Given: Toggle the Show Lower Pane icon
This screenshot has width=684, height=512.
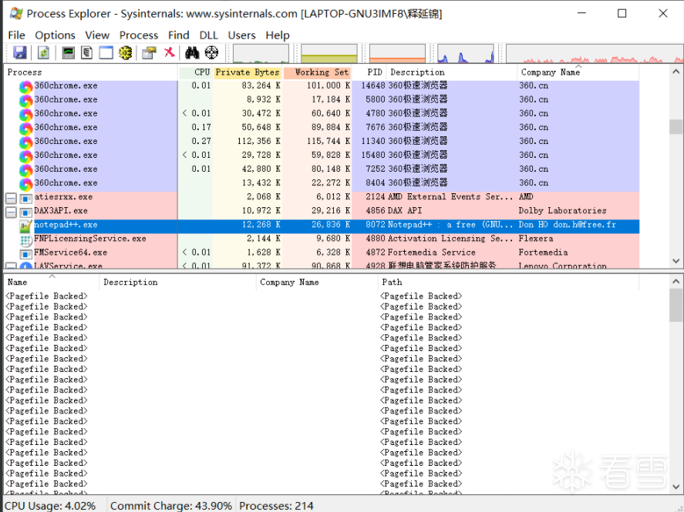Looking at the screenshot, I should click(106, 52).
